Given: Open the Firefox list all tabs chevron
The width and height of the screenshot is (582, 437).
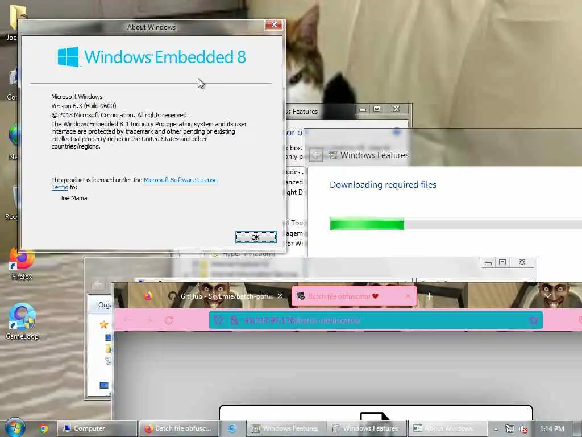Looking at the screenshot, I should point(548,296).
